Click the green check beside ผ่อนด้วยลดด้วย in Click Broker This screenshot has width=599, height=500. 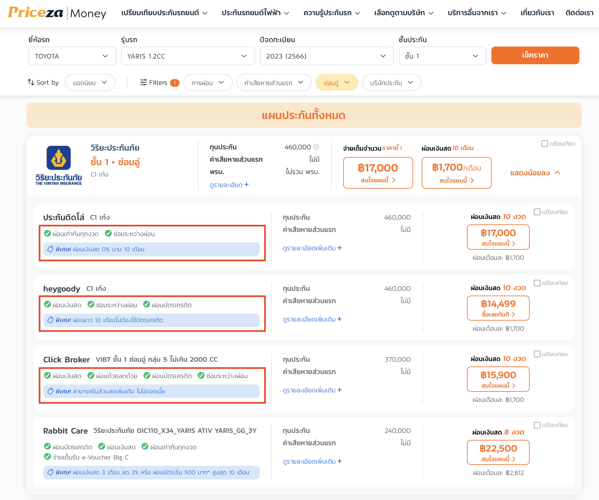click(91, 376)
